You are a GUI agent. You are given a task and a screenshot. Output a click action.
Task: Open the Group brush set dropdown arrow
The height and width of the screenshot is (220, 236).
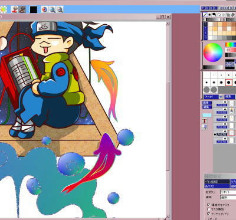click(221, 97)
